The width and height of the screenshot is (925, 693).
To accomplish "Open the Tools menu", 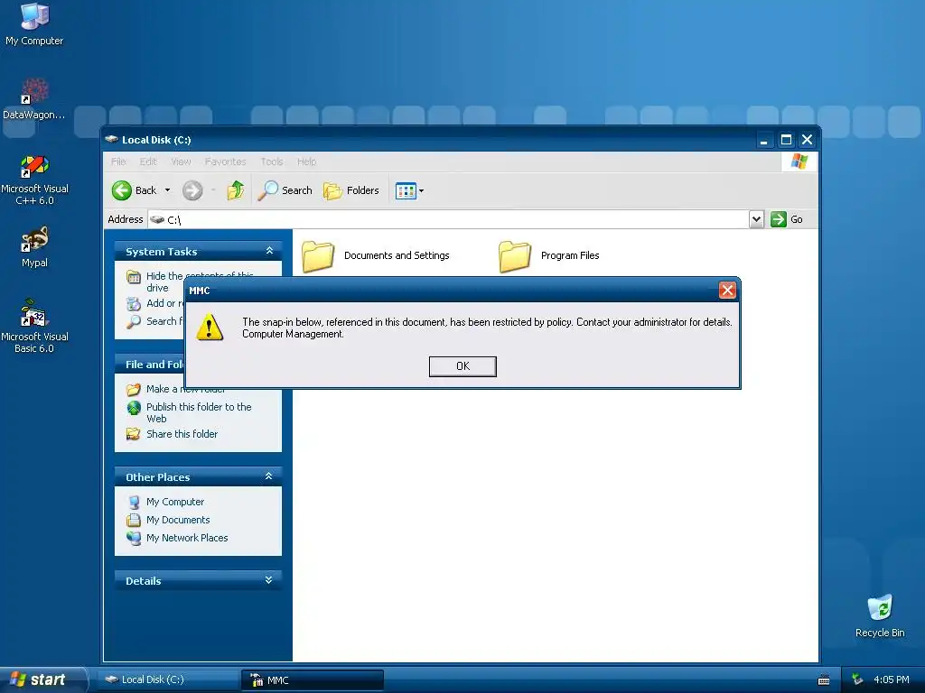I will [271, 162].
